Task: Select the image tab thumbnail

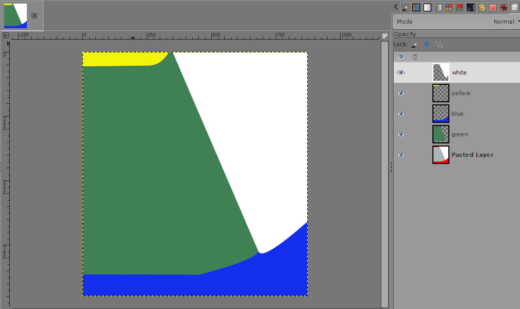Action: pos(15,15)
